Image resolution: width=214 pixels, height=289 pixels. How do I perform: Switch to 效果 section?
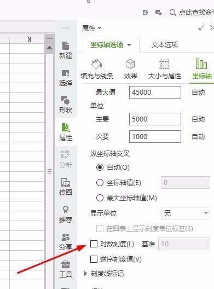tap(130, 69)
